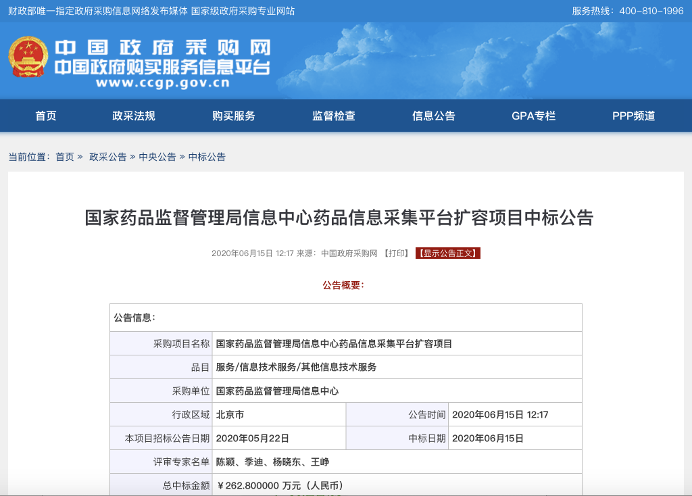Viewport: 692px width, 496px height.
Task: Click the site title 中国政府采购网
Action: (162, 48)
